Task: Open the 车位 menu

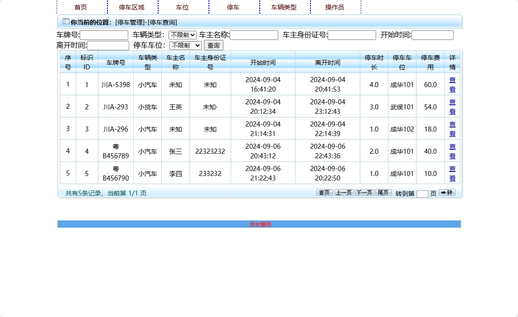Action: pos(183,7)
